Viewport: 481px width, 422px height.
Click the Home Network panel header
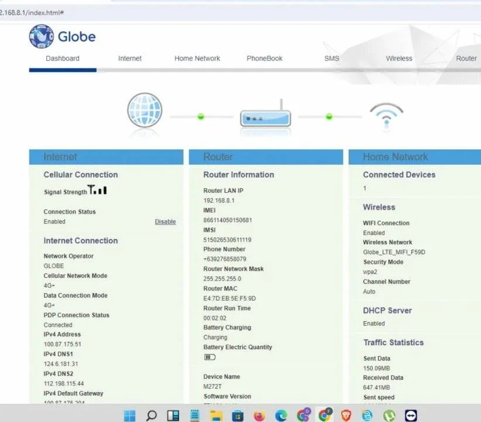click(415, 157)
